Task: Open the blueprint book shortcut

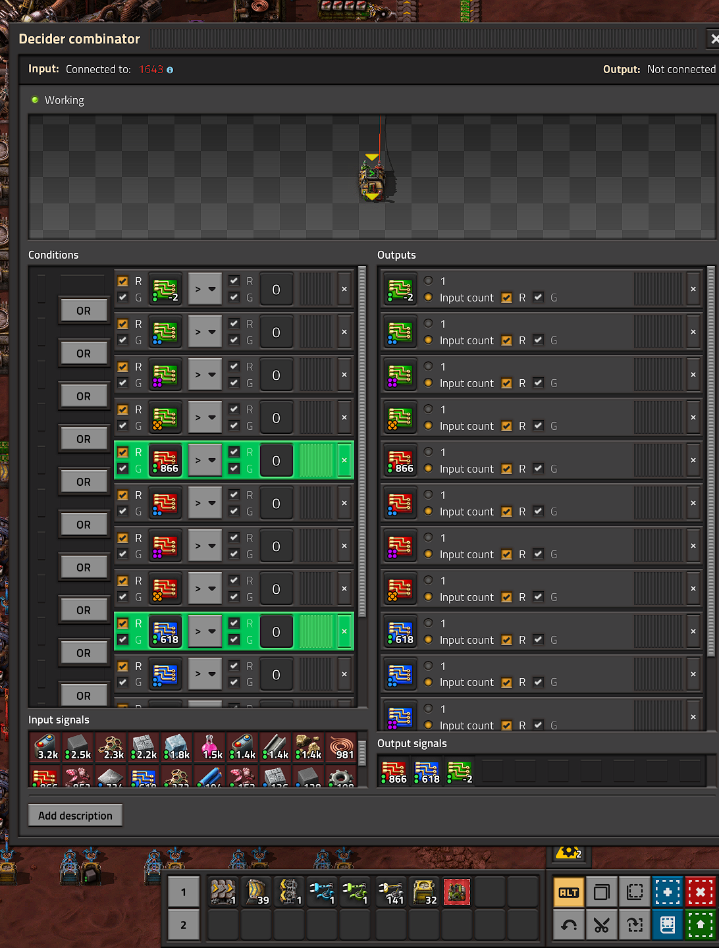Action: (667, 926)
